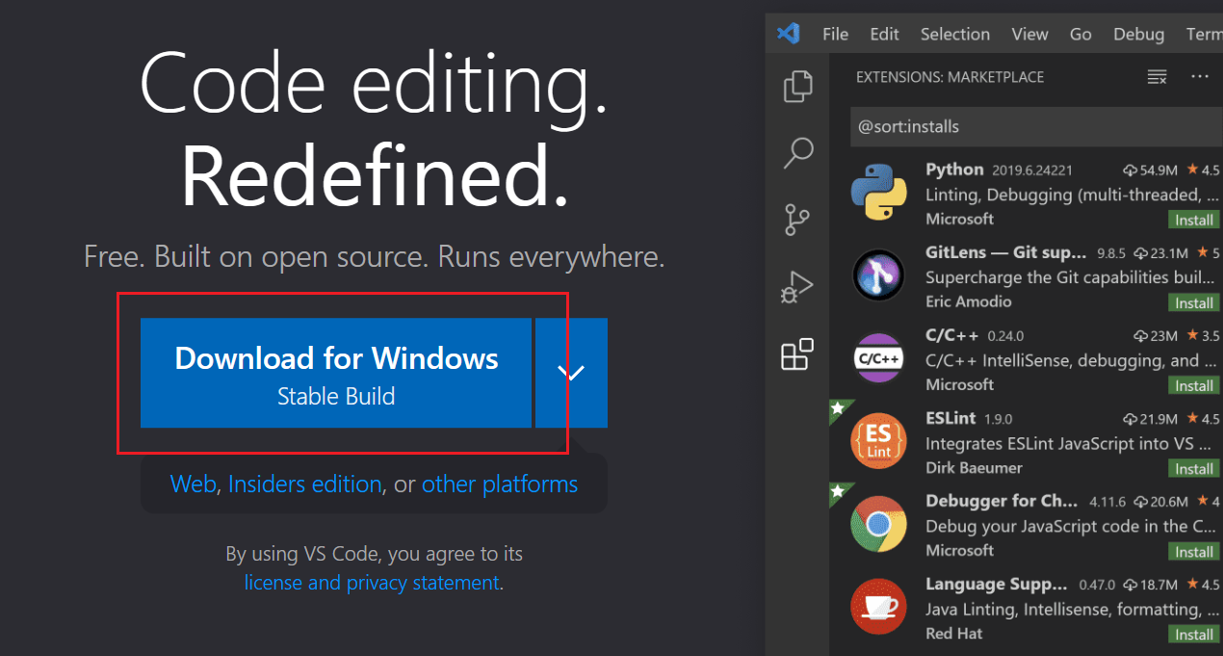The image size is (1223, 656).
Task: Open the Extensions panel more actions ellipsis
Action: pos(1200,76)
